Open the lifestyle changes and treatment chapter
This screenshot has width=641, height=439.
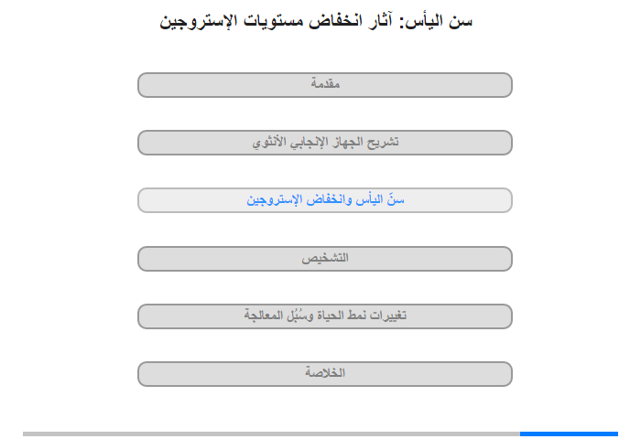[x=325, y=316]
